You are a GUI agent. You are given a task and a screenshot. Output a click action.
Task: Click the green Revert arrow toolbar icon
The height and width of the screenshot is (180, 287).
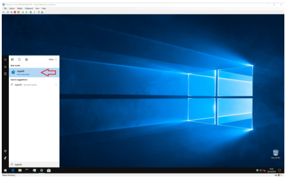coord(34,12)
